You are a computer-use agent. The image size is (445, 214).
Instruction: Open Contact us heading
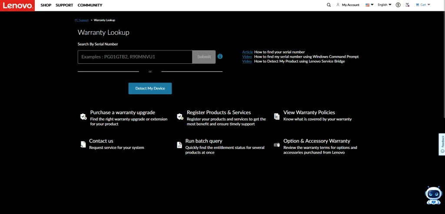(101, 141)
